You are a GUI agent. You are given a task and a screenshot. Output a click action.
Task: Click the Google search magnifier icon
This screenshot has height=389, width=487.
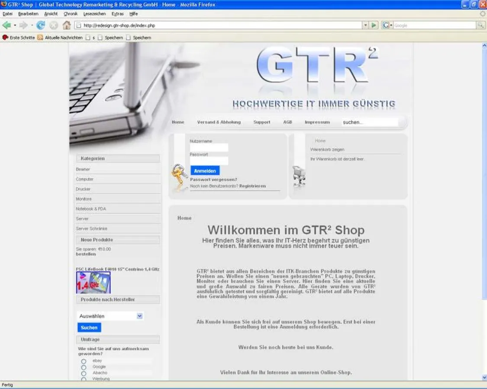pyautogui.click(x=481, y=25)
